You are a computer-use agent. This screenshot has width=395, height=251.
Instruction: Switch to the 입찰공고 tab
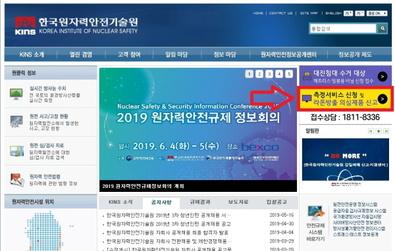pyautogui.click(x=276, y=202)
